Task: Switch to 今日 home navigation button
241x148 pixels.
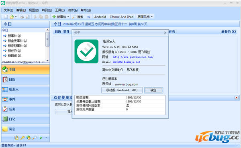Action: pos(25,70)
